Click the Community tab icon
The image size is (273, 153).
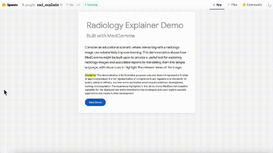[244, 5]
